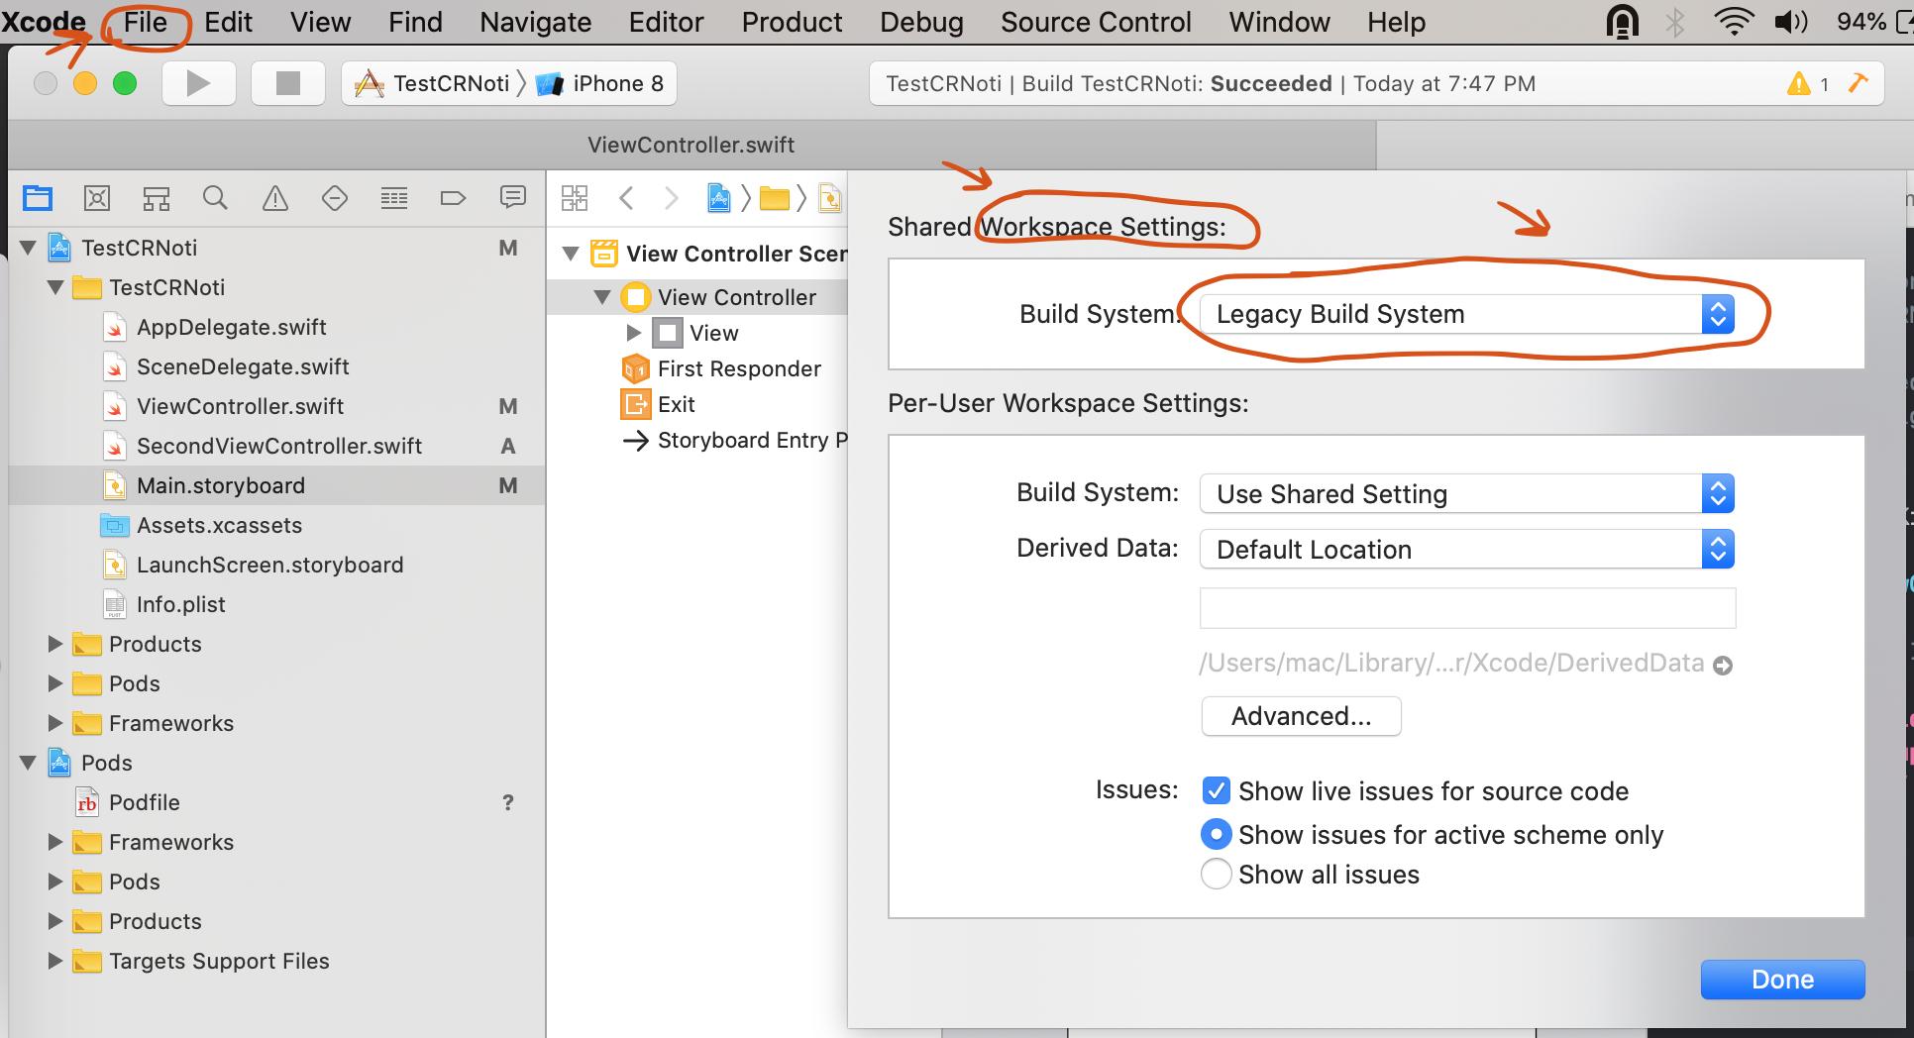The height and width of the screenshot is (1038, 1914).
Task: Show the Breakpoint navigator icon
Action: coord(453,198)
